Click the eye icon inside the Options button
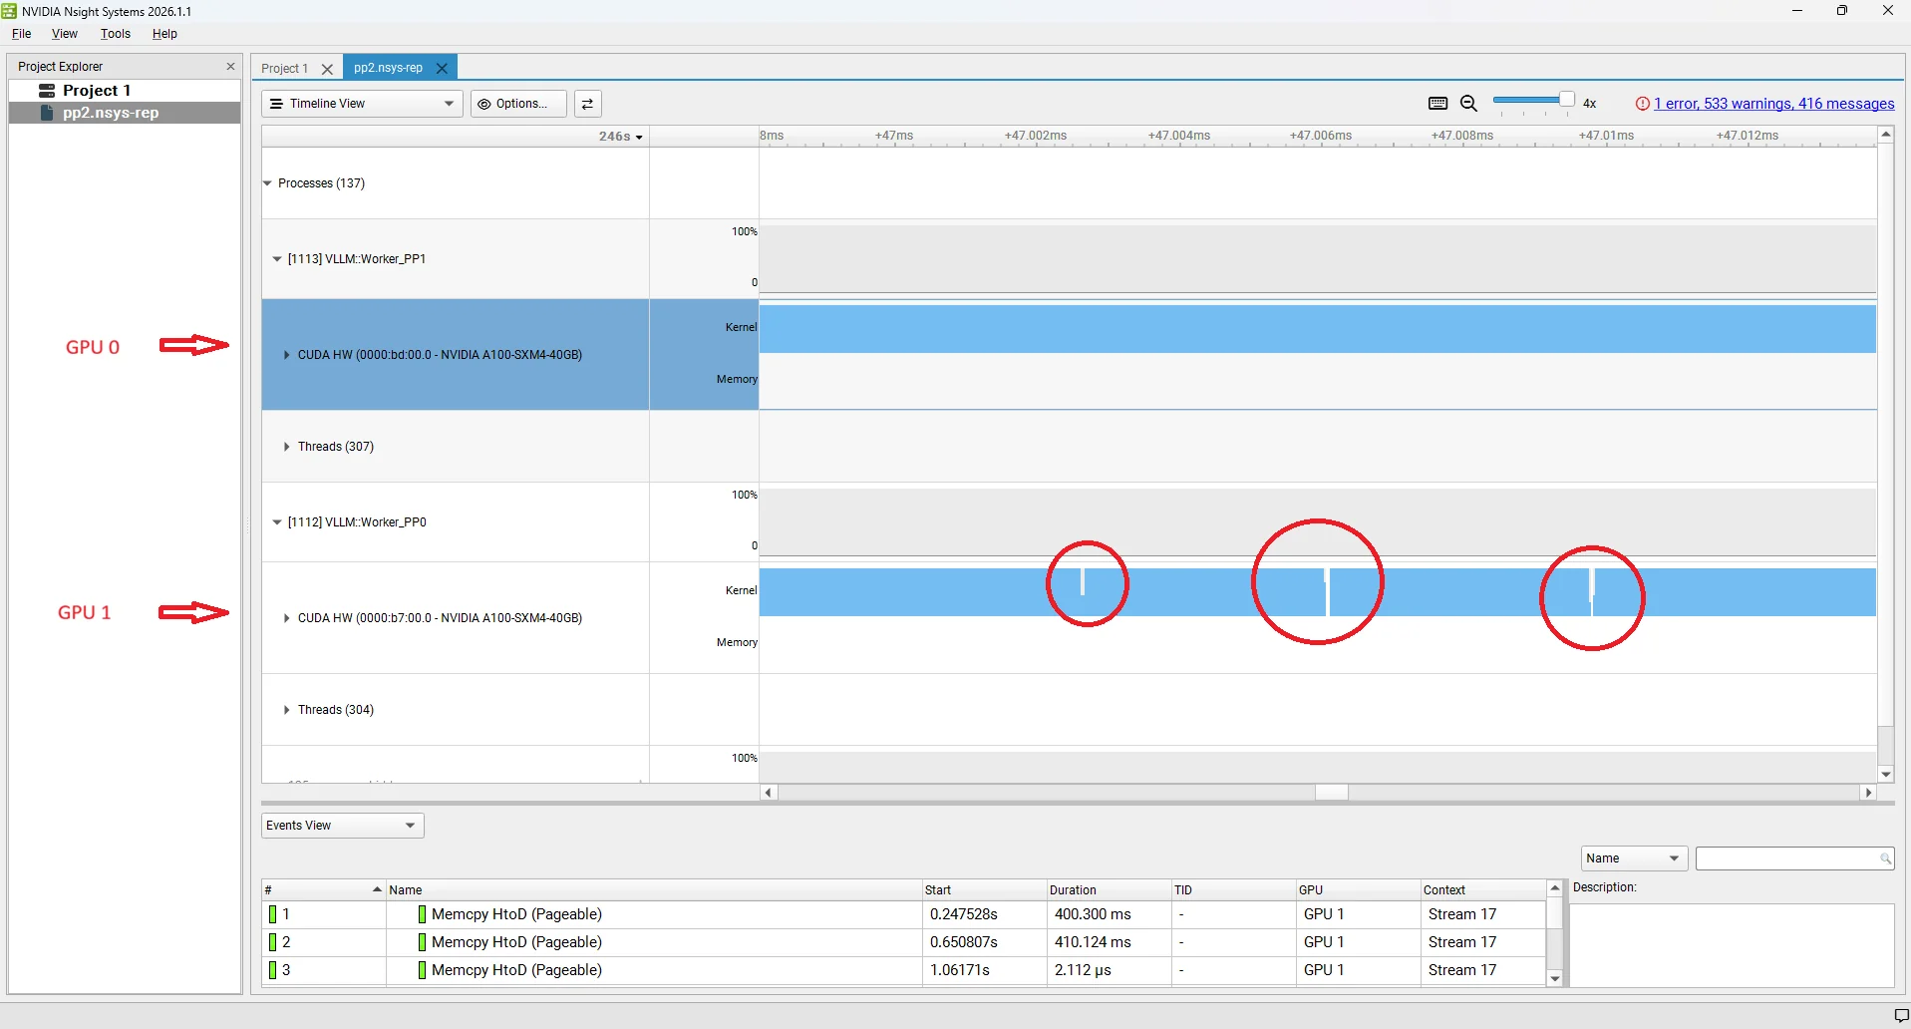 pyautogui.click(x=482, y=104)
